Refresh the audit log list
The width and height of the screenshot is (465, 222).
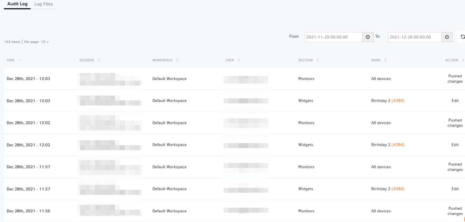pyautogui.click(x=462, y=37)
